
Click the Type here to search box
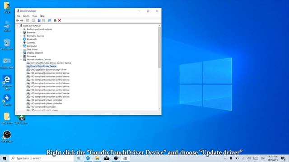[41, 158]
